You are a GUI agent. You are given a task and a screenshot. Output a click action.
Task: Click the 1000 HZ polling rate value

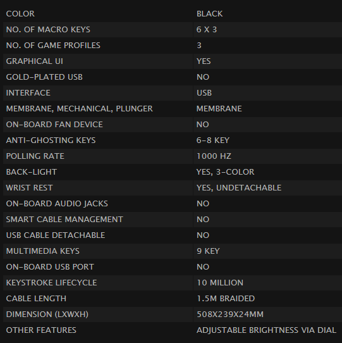pos(214,156)
